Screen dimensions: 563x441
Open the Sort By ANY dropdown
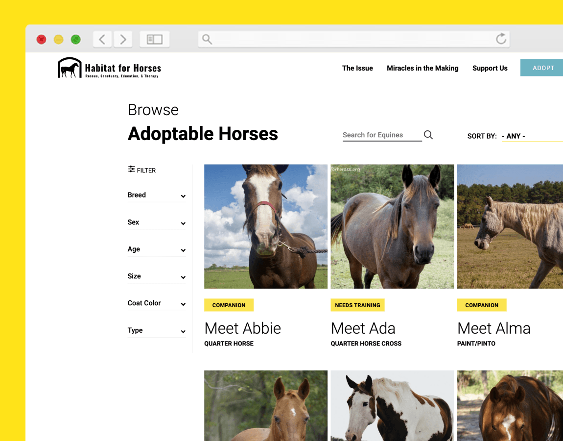[532, 136]
